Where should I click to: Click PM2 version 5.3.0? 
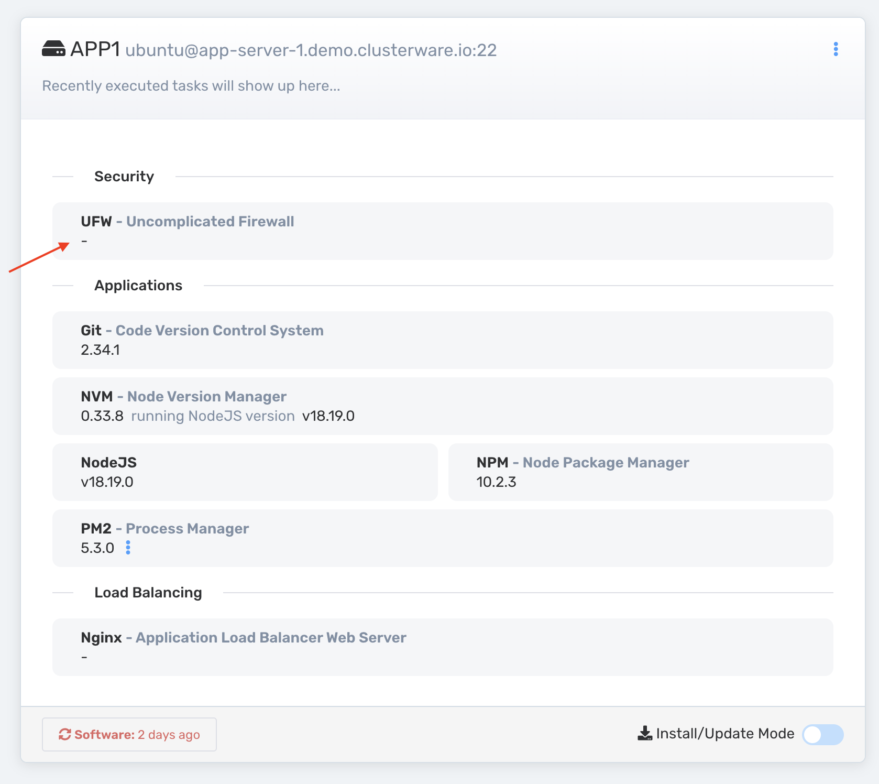click(97, 548)
